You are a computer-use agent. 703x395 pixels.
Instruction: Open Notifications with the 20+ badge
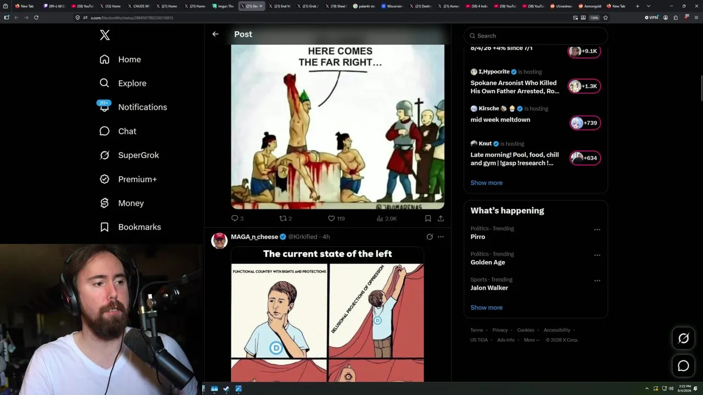133,107
